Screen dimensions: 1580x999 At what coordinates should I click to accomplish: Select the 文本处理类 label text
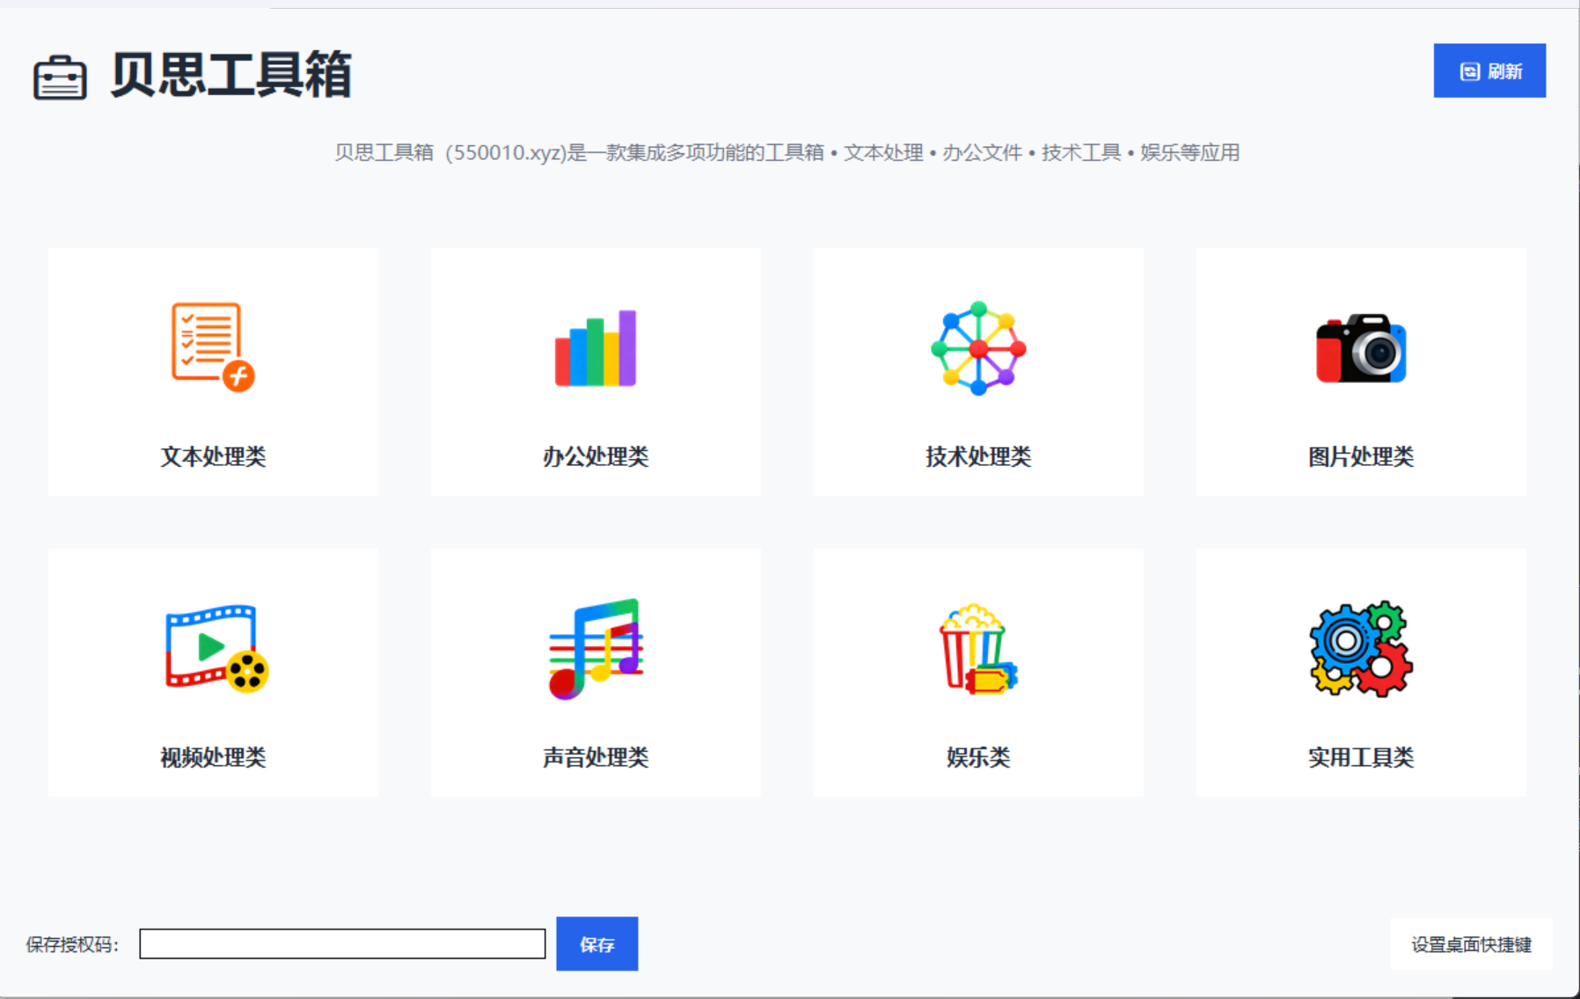pyautogui.click(x=213, y=456)
